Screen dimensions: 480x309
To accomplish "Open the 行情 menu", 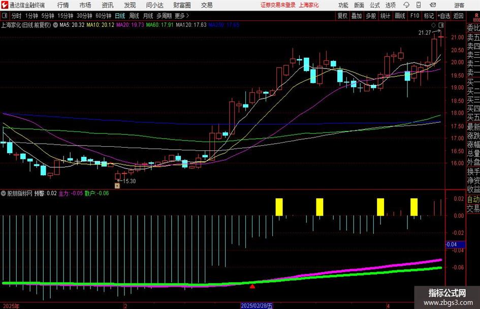I will click(63, 5).
